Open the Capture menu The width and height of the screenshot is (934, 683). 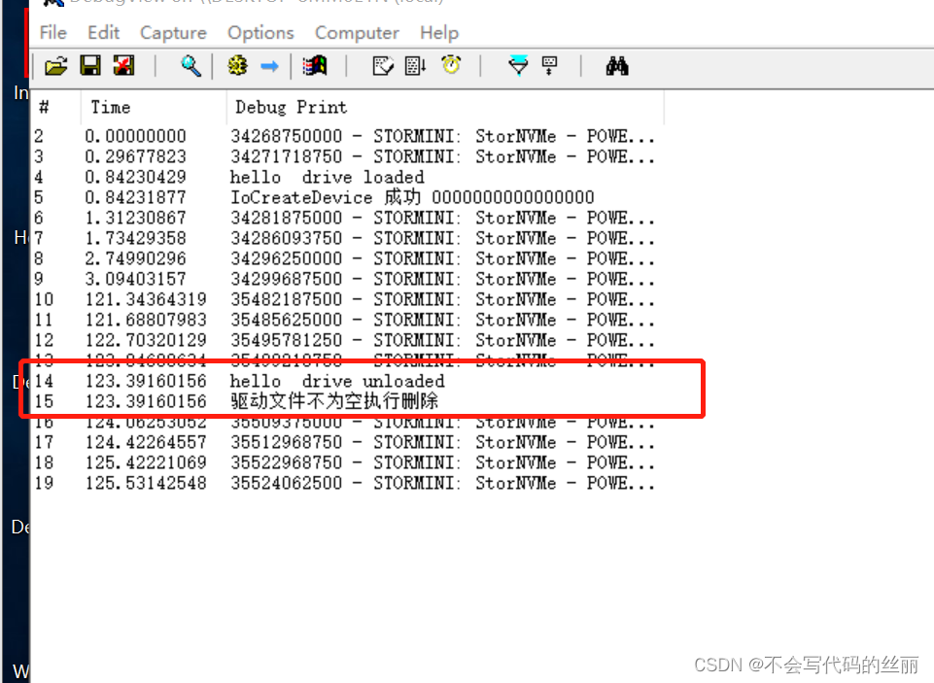[173, 32]
